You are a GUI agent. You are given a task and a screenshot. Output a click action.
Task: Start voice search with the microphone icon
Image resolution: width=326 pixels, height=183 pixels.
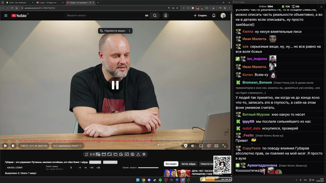coord(166,16)
